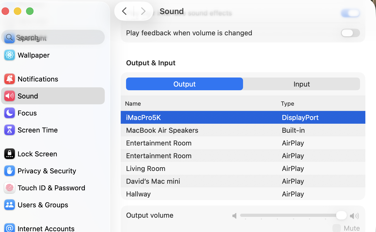Toggle play feedback when volume is changed
This screenshot has width=376, height=232.
tap(350, 33)
